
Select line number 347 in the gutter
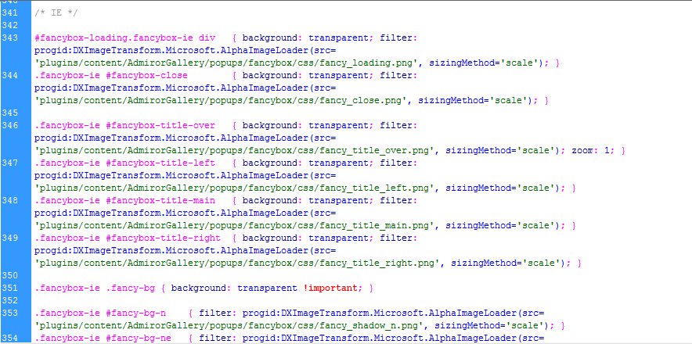9,163
